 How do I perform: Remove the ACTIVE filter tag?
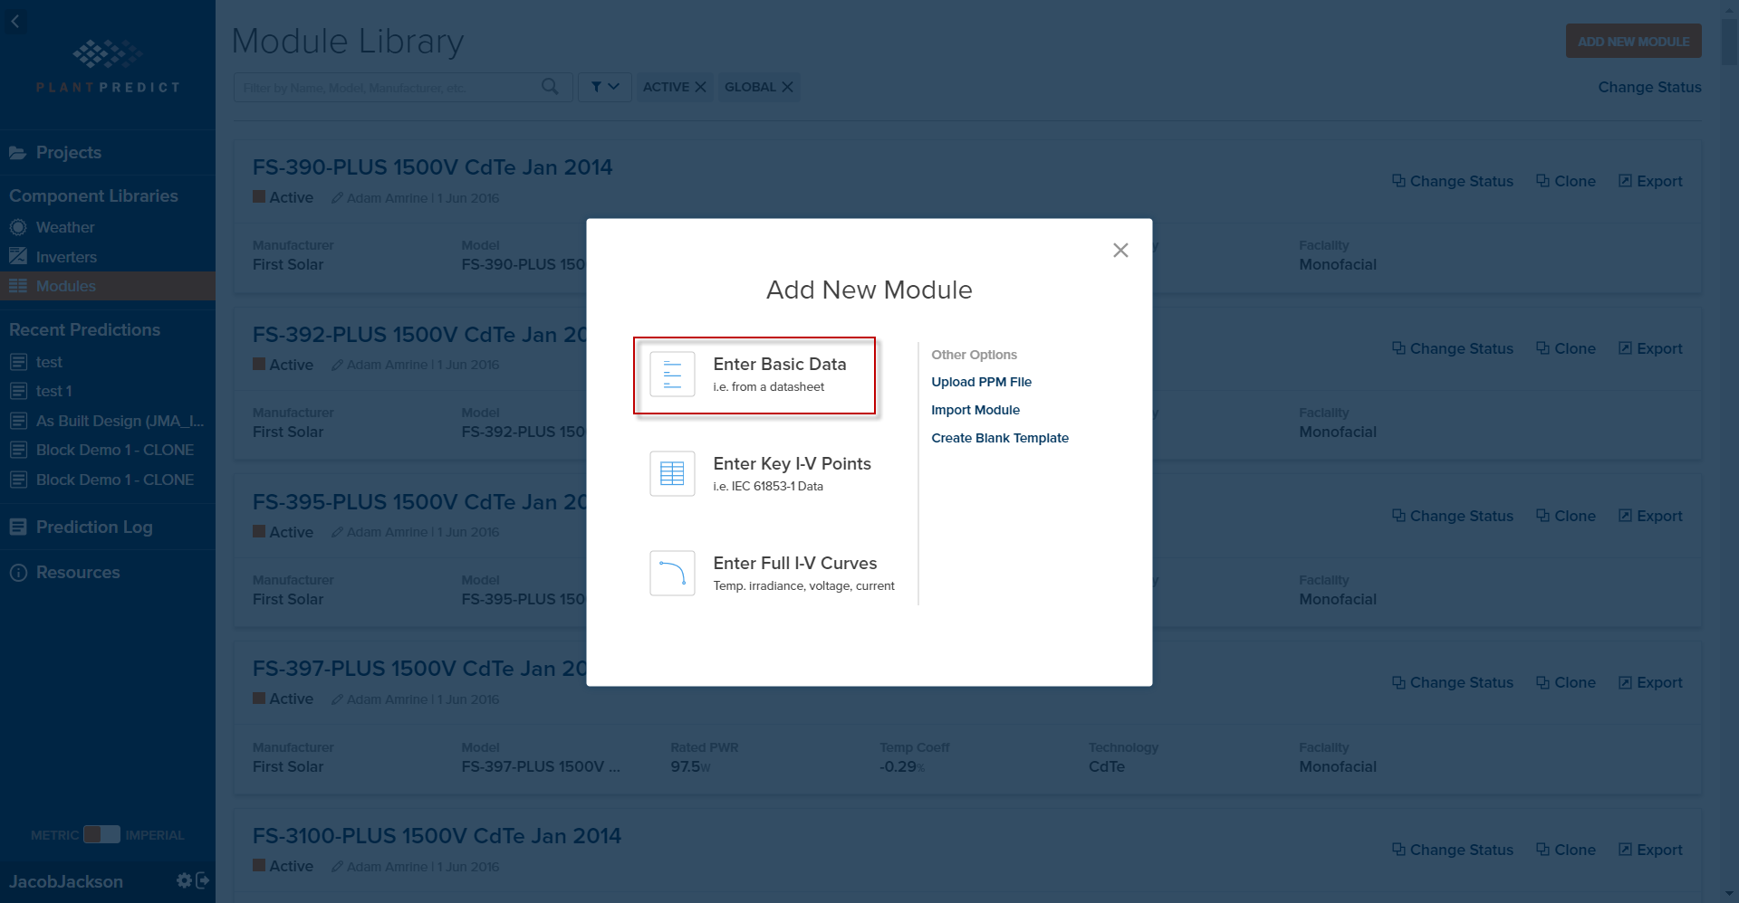pos(700,87)
